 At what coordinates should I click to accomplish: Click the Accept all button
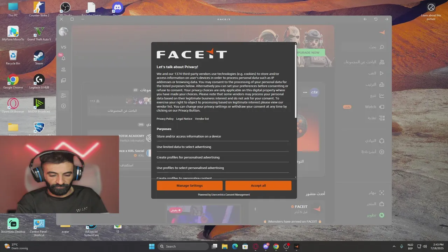[x=258, y=185]
